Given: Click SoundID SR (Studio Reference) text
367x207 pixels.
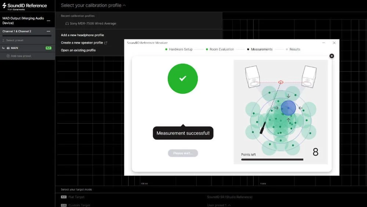Looking at the screenshot, I should pyautogui.click(x=230, y=197).
